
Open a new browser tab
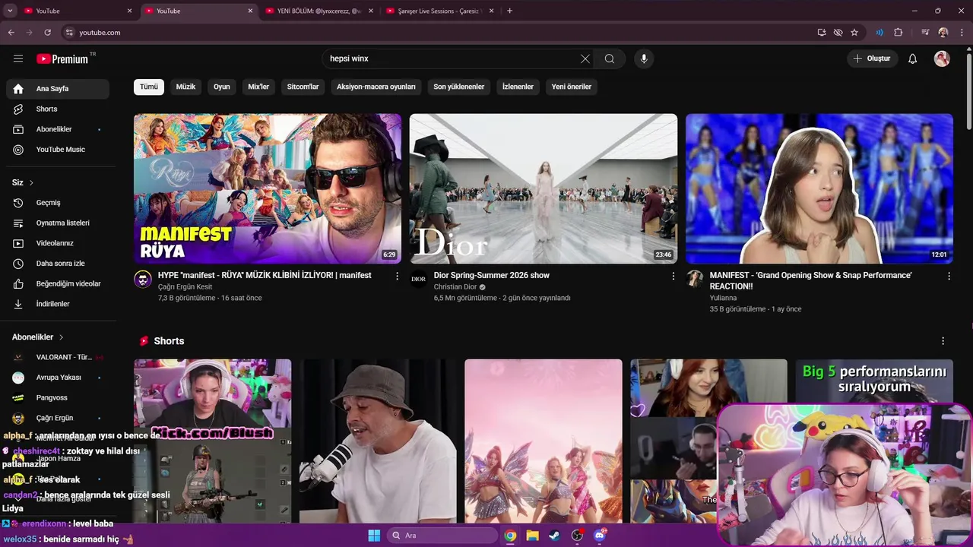coord(509,11)
